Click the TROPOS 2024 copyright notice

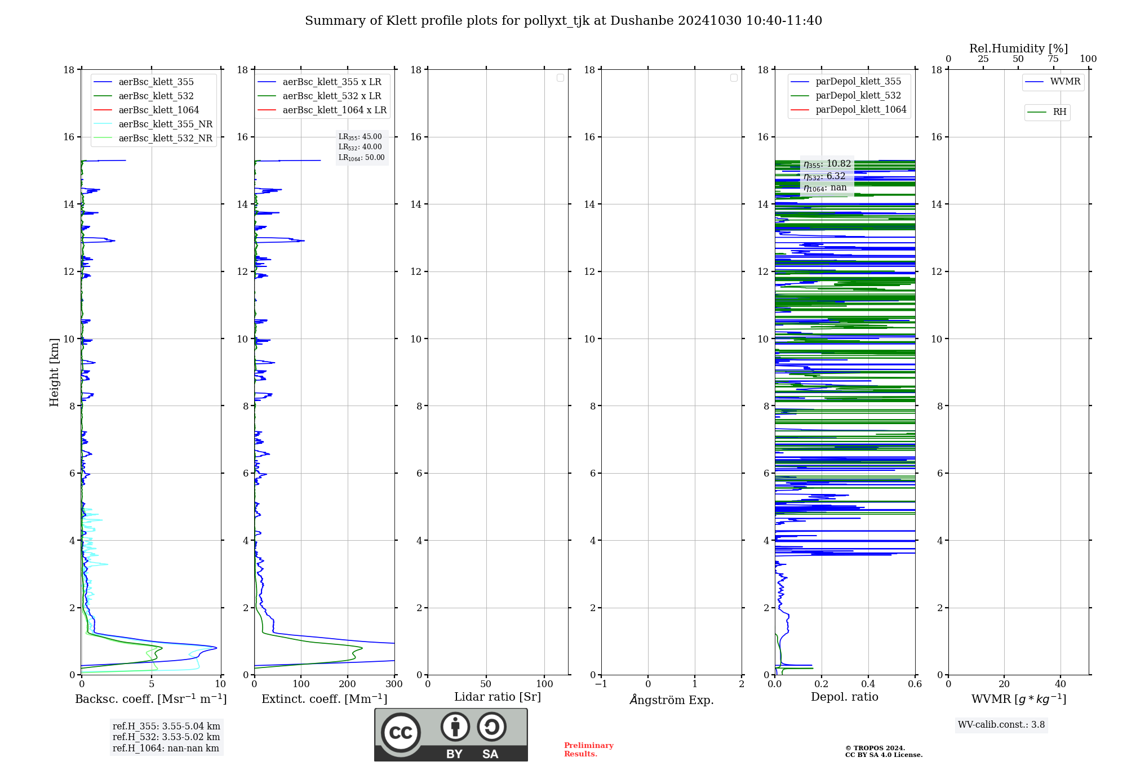click(884, 752)
